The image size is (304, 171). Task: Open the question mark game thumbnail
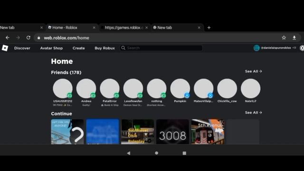(67, 132)
